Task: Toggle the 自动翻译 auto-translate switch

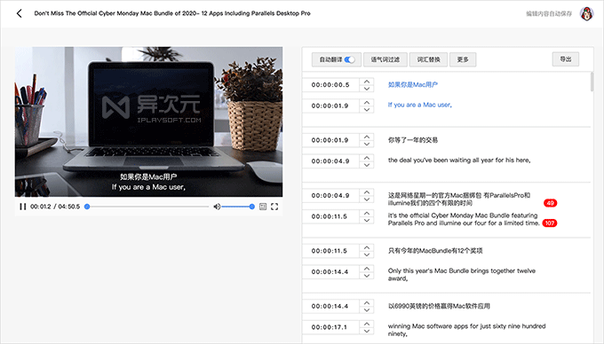Action: point(349,59)
